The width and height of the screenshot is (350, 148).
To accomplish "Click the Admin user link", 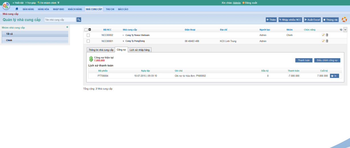I will coord(237,3).
